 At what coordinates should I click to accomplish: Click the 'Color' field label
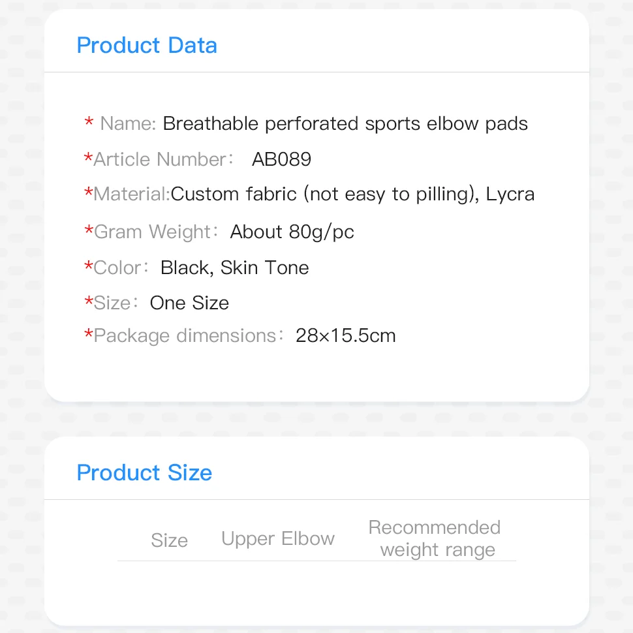pyautogui.click(x=117, y=268)
